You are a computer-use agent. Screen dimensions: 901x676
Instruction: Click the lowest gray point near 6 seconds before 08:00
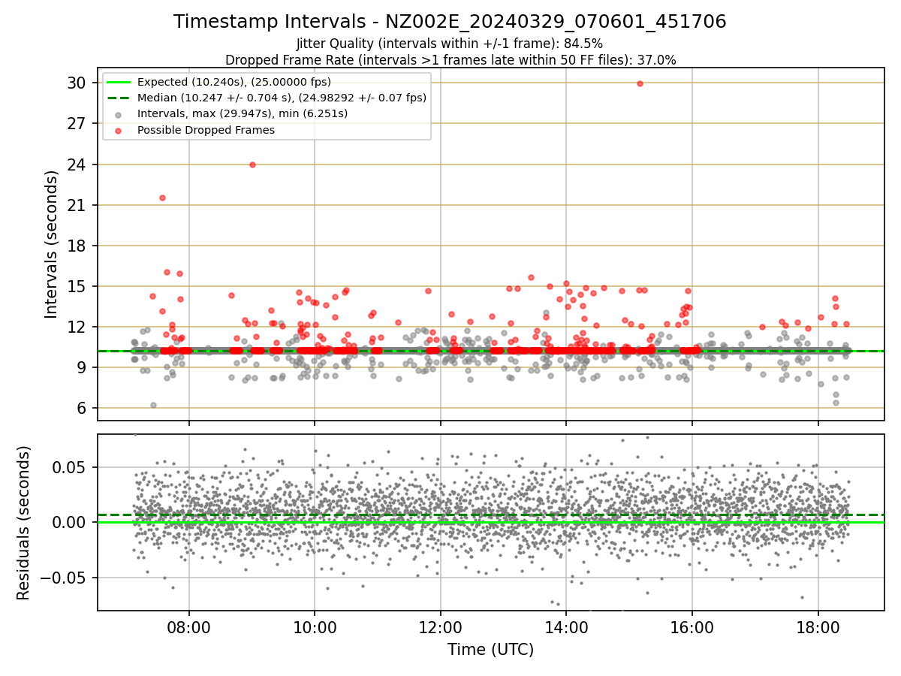pos(153,405)
